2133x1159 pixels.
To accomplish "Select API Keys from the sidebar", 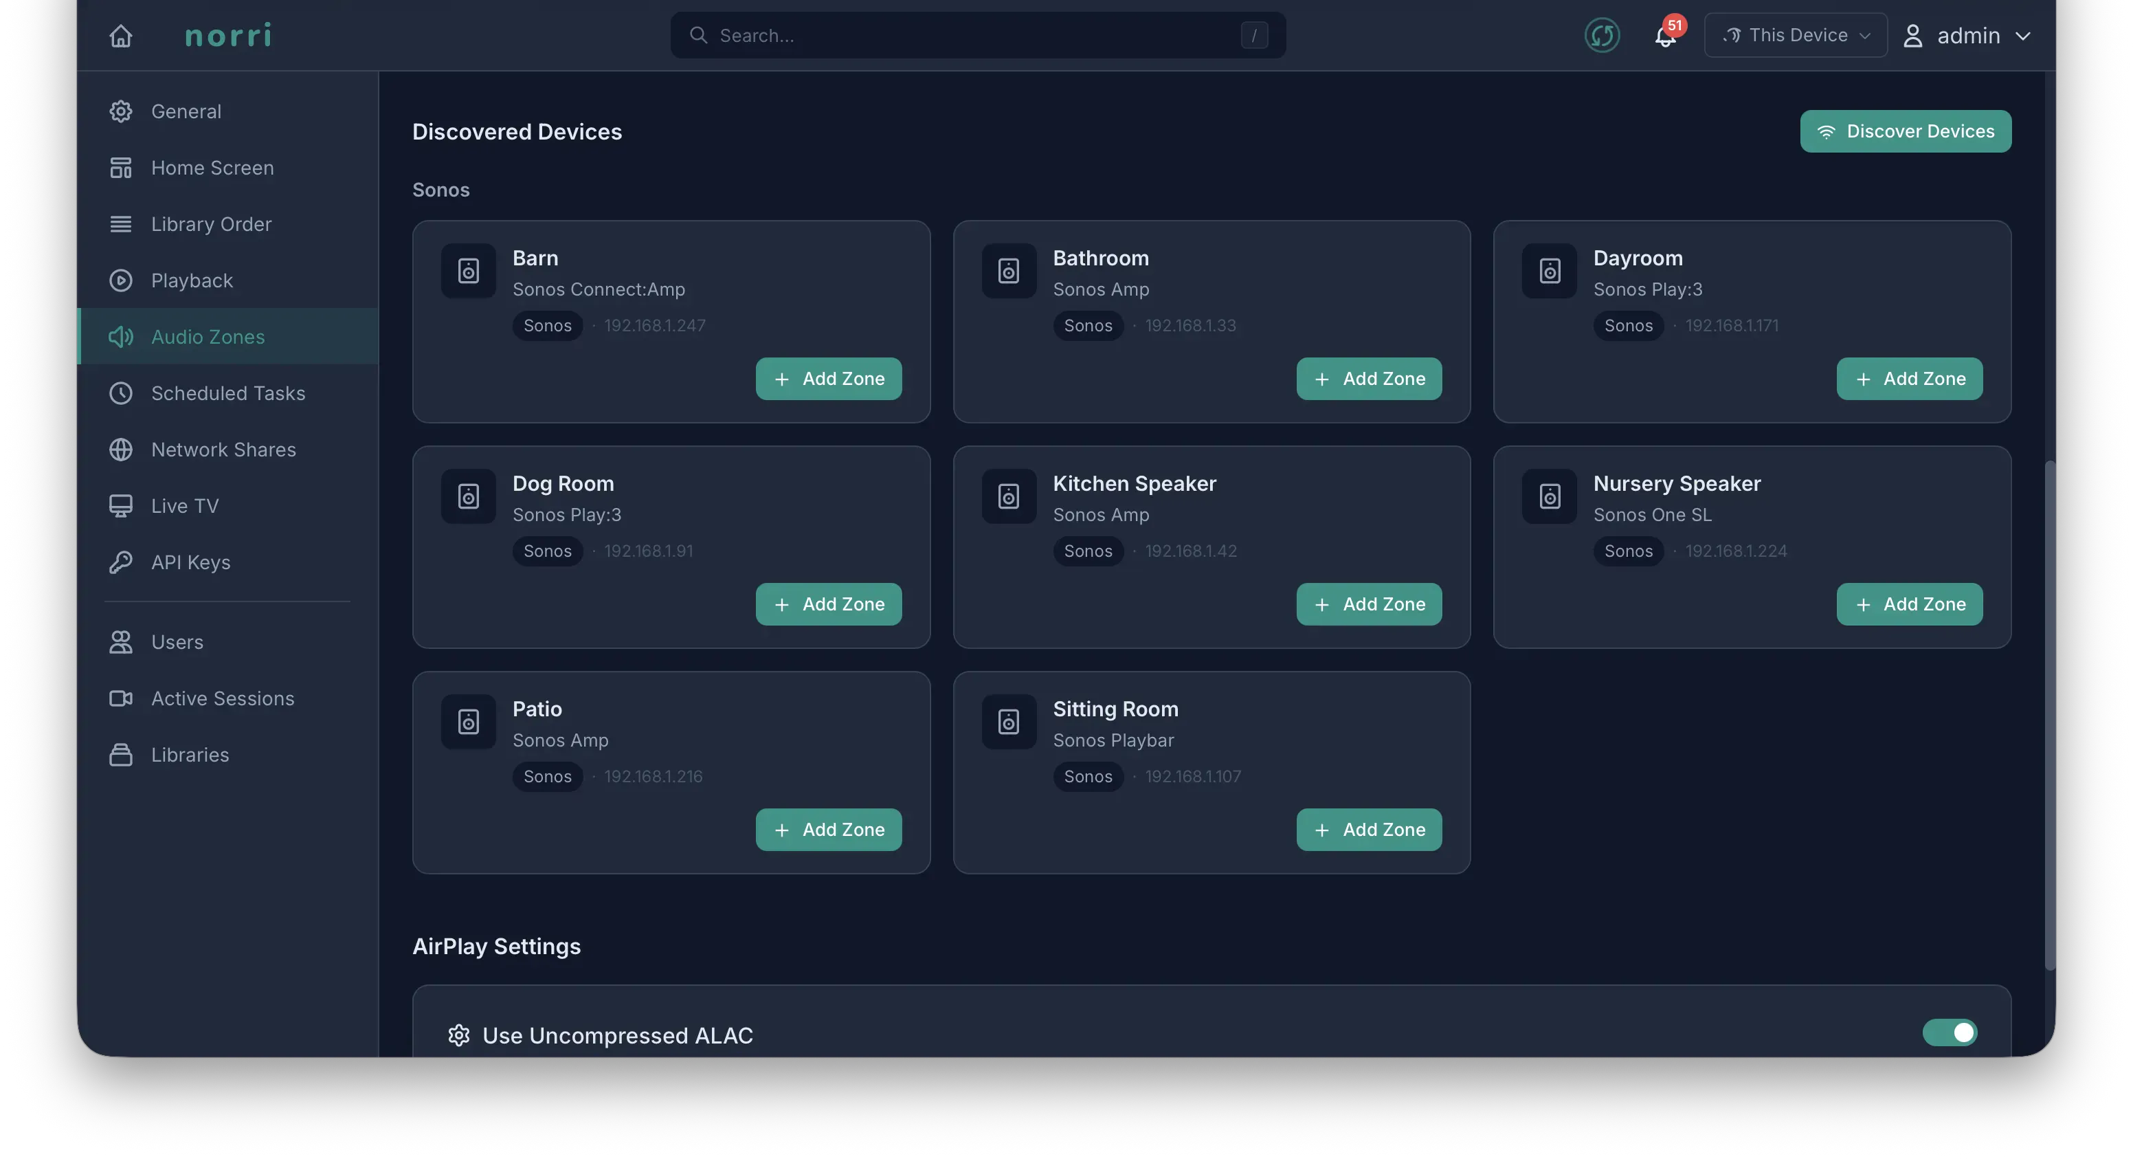I will pyautogui.click(x=190, y=562).
